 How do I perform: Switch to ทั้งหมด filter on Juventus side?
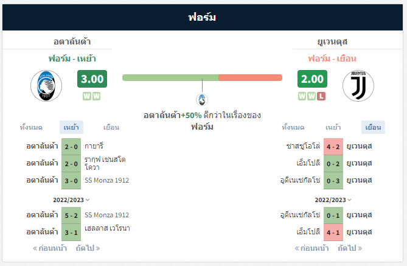[293, 127]
